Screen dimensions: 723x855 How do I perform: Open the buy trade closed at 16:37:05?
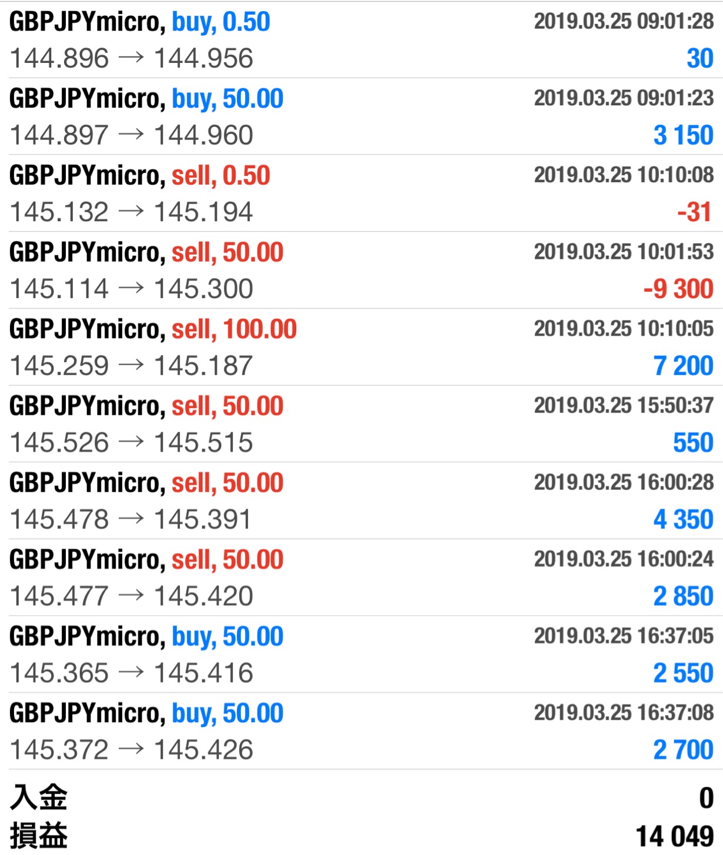(x=361, y=654)
